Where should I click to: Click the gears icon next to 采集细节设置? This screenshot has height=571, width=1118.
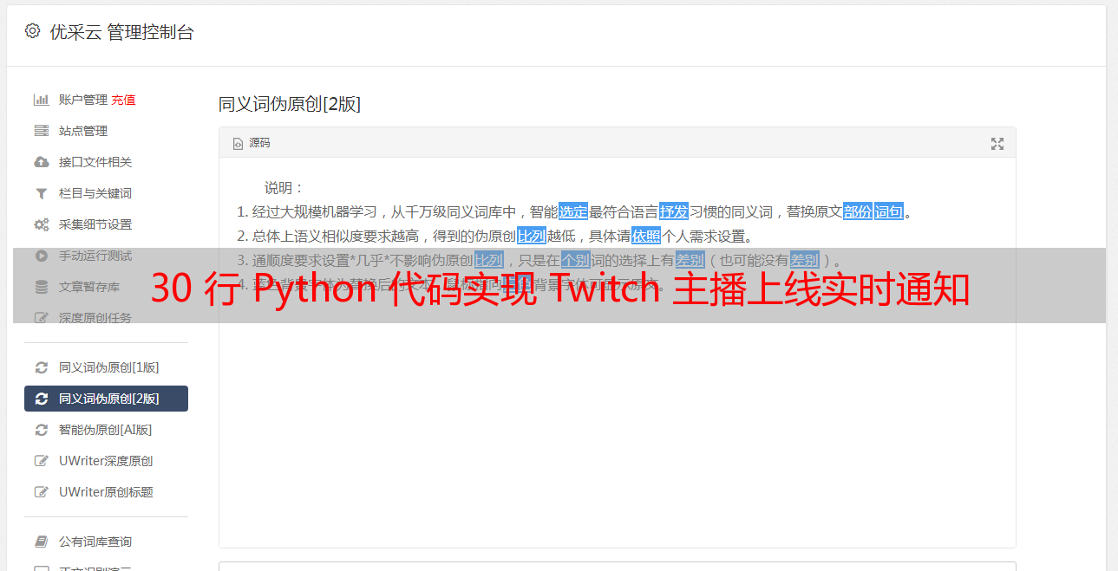[x=41, y=224]
